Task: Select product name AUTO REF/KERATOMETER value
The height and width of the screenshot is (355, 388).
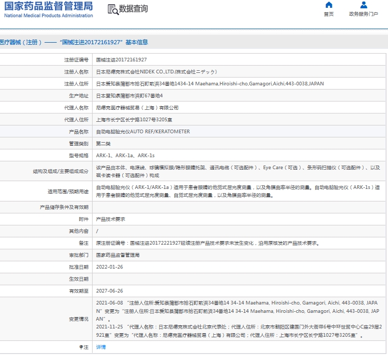Action: coord(143,132)
